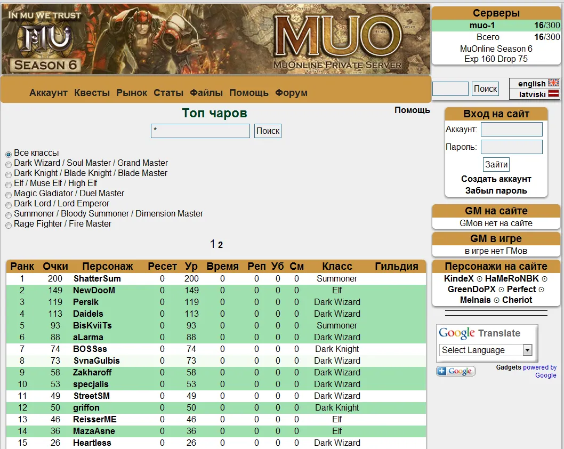Go to page 2 of rankings
The height and width of the screenshot is (449, 564).
221,245
